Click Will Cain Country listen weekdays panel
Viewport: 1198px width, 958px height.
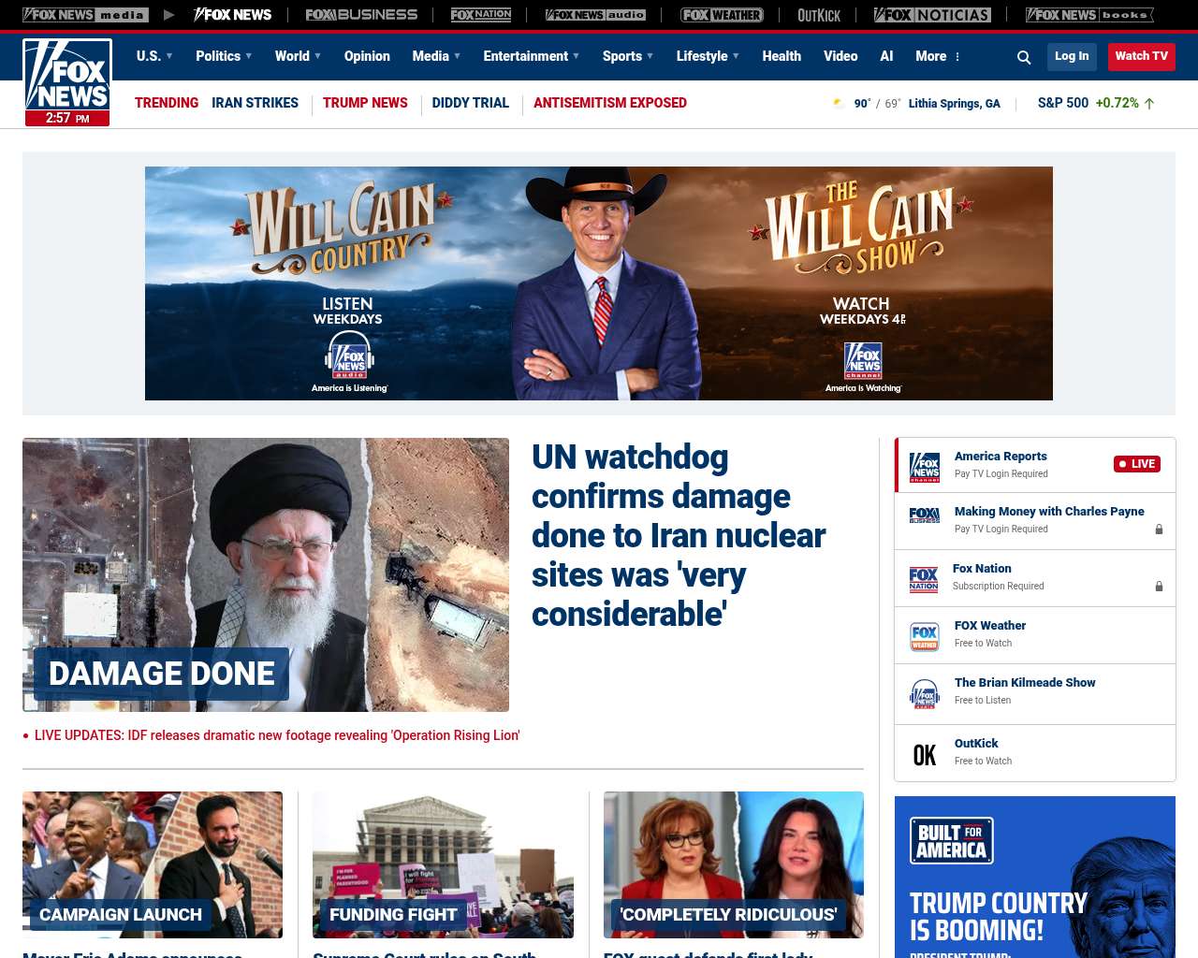point(347,283)
